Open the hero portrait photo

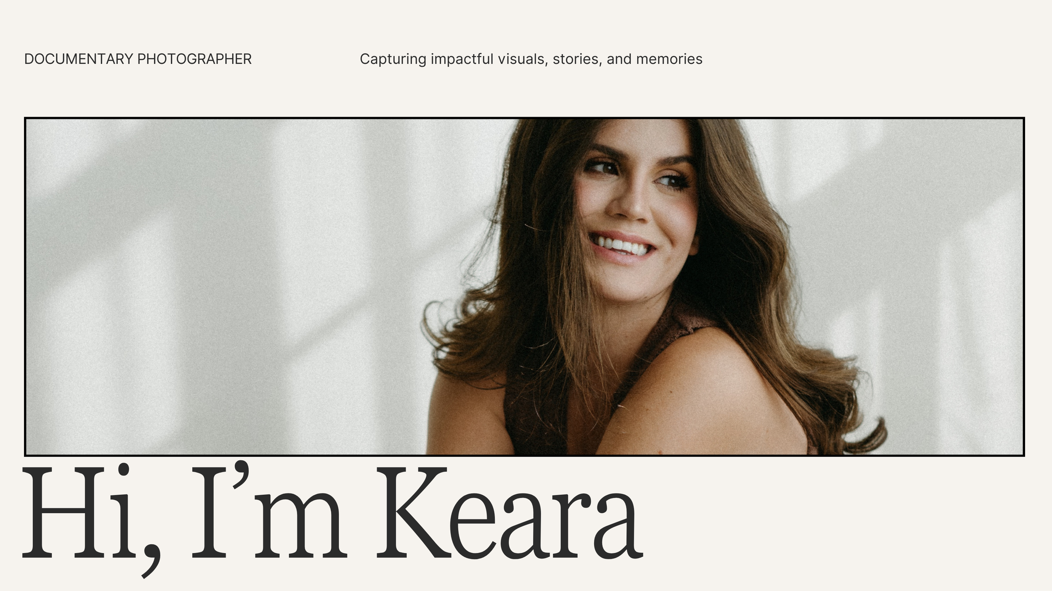[524, 287]
